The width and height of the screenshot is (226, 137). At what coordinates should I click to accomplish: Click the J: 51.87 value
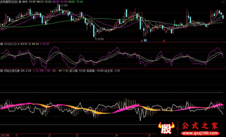45,44
